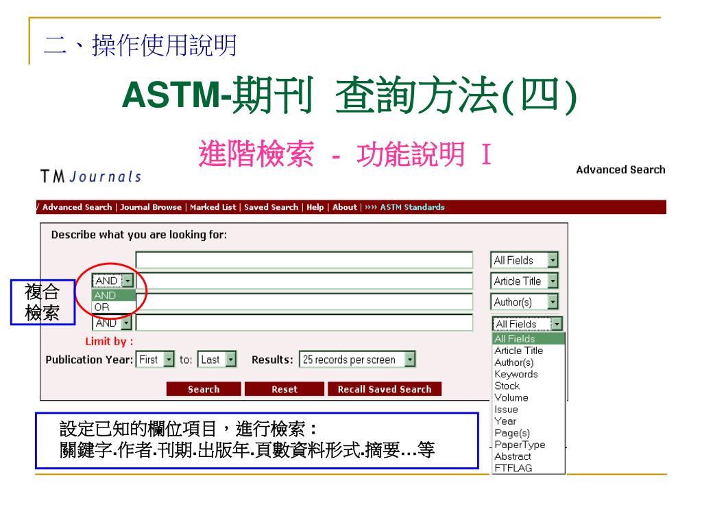Click the Reset button
702x527 pixels.
point(285,389)
